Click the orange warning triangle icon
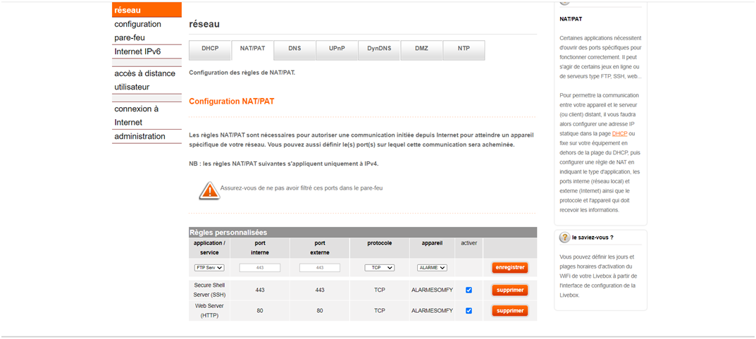The image size is (756, 339). [209, 190]
